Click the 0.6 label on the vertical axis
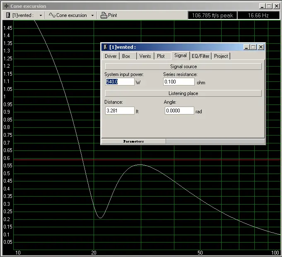Image resolution: width=282 pixels, height=257 pixels. point(7,158)
